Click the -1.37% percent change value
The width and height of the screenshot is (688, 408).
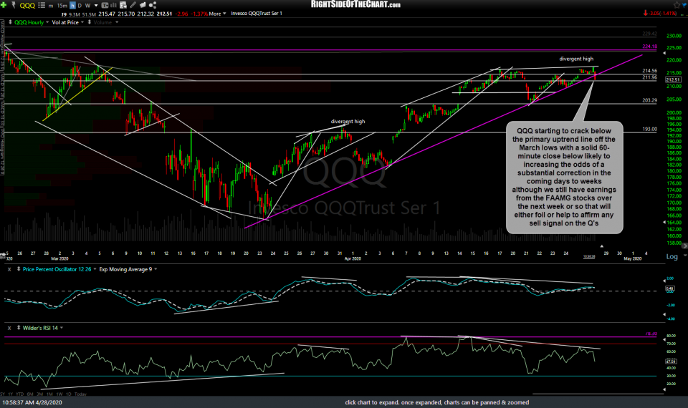click(199, 14)
